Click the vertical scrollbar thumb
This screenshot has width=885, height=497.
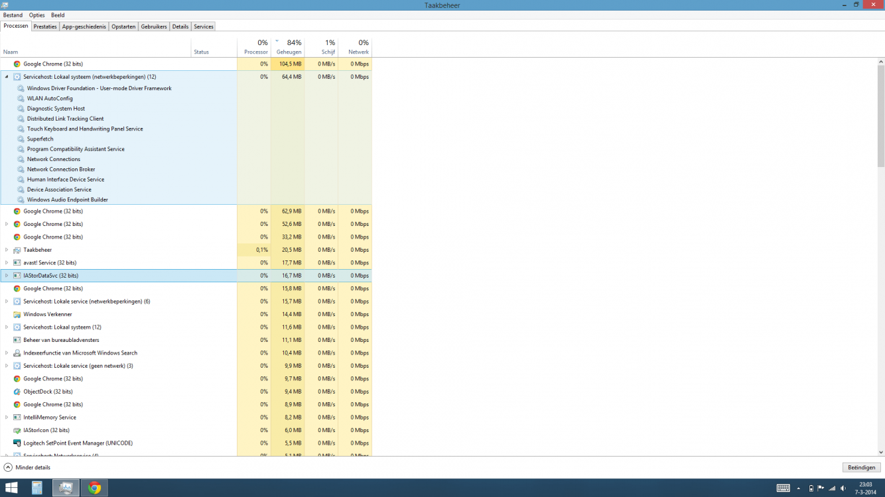coord(881,116)
